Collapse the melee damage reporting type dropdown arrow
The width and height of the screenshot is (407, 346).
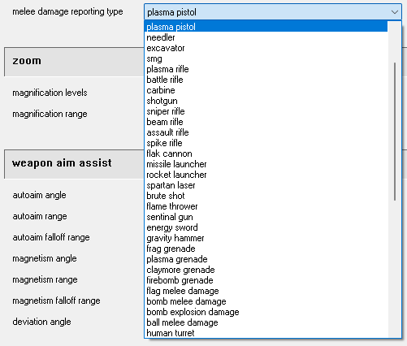(395, 12)
